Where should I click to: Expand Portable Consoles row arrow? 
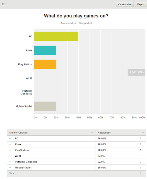(x=10, y=162)
